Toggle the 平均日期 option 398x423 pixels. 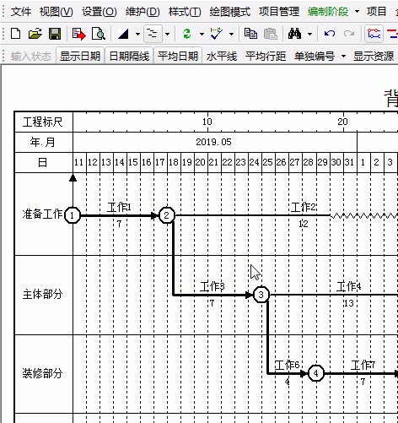click(178, 56)
